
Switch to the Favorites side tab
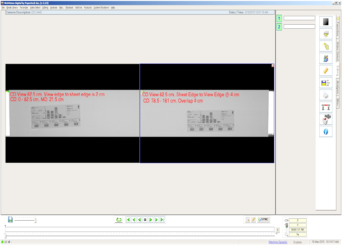pyautogui.click(x=337, y=27)
